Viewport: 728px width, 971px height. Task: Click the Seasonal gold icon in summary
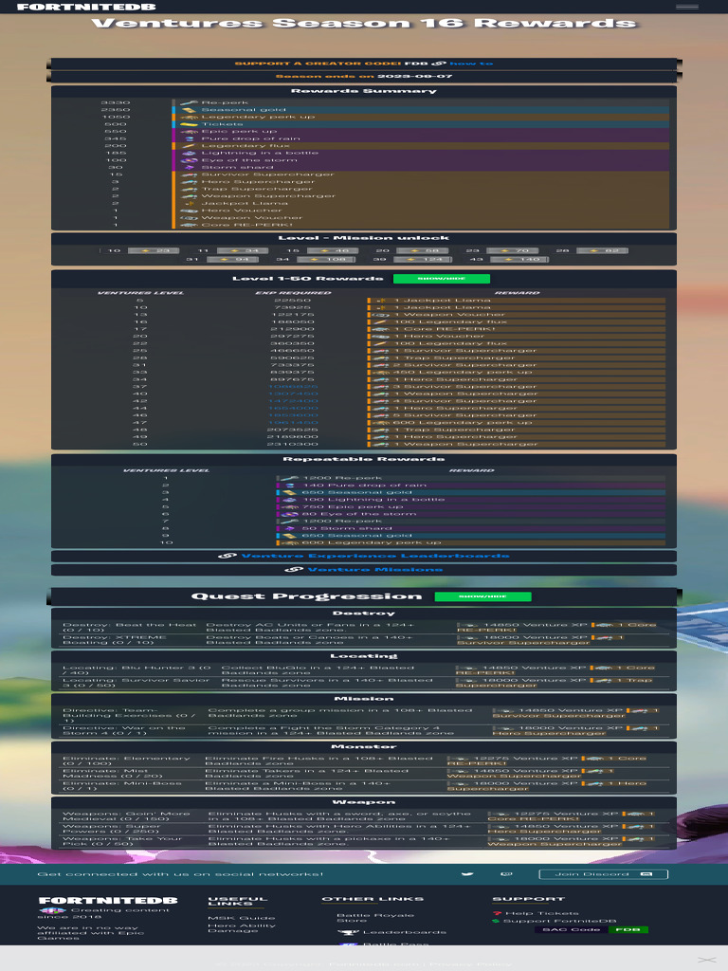(x=189, y=110)
